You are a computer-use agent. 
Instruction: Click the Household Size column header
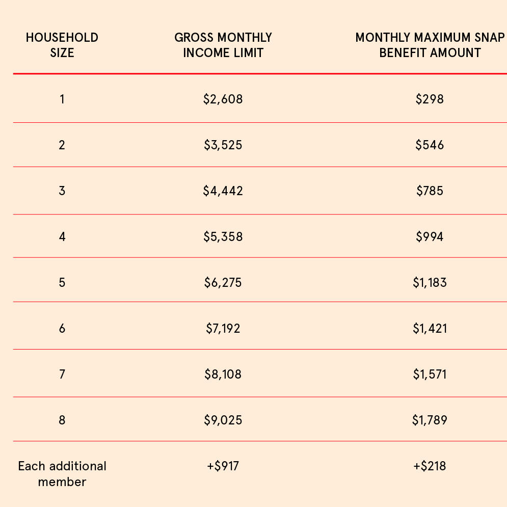point(62,45)
